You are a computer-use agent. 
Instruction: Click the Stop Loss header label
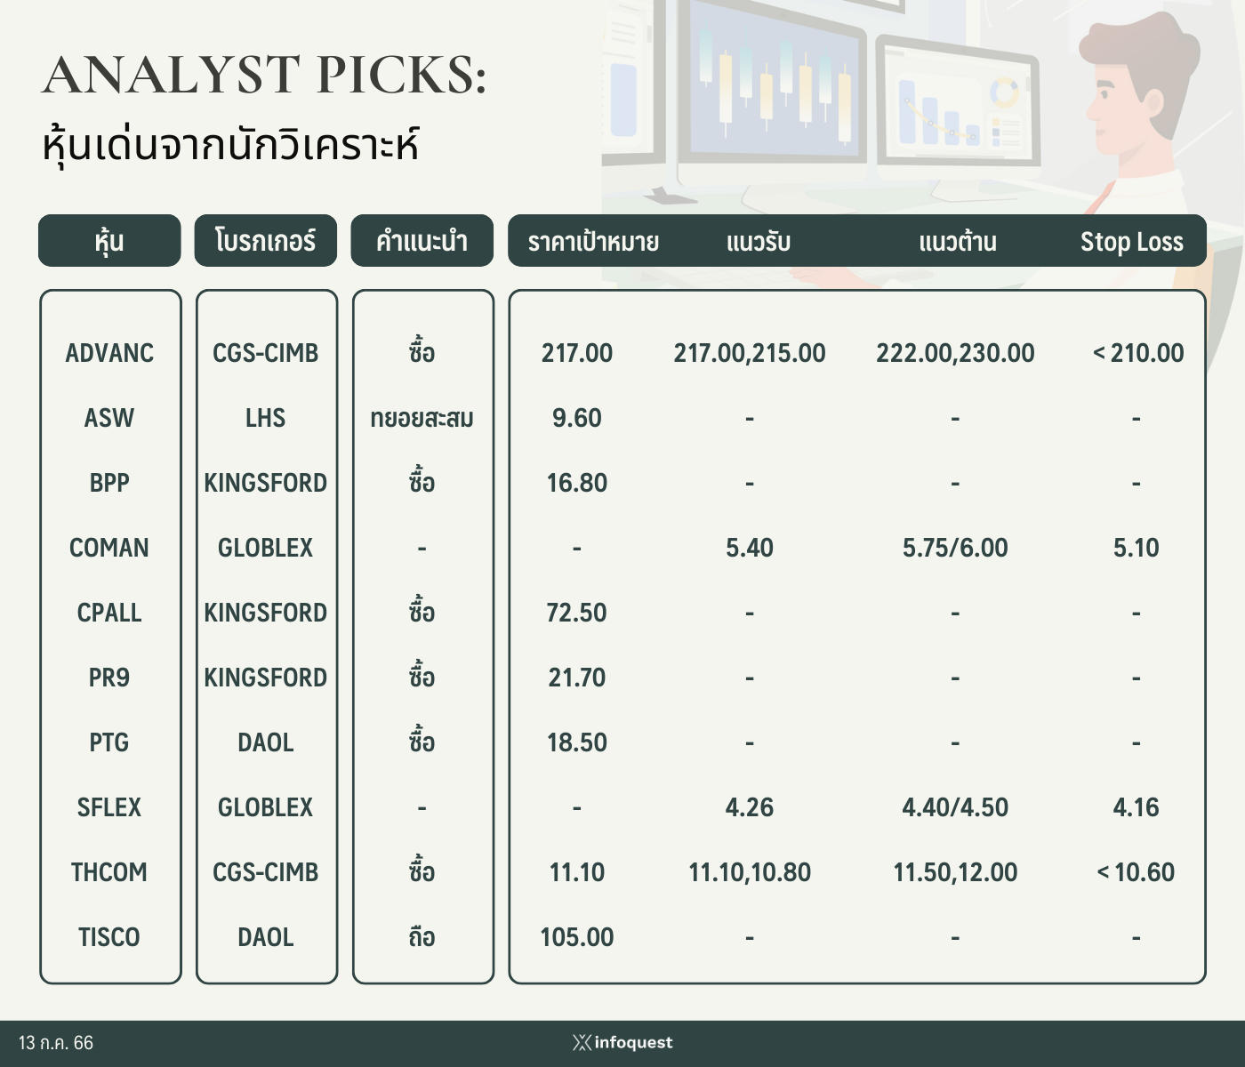(x=1132, y=242)
